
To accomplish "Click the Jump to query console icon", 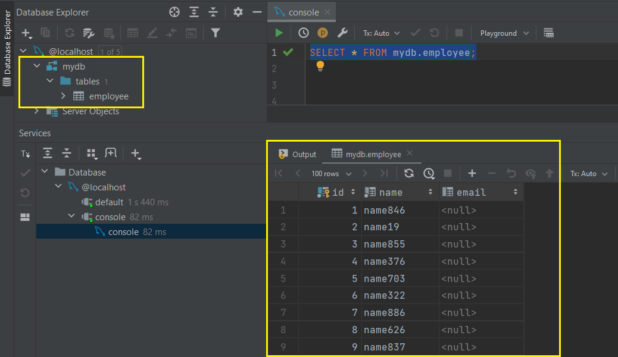I will point(171,33).
